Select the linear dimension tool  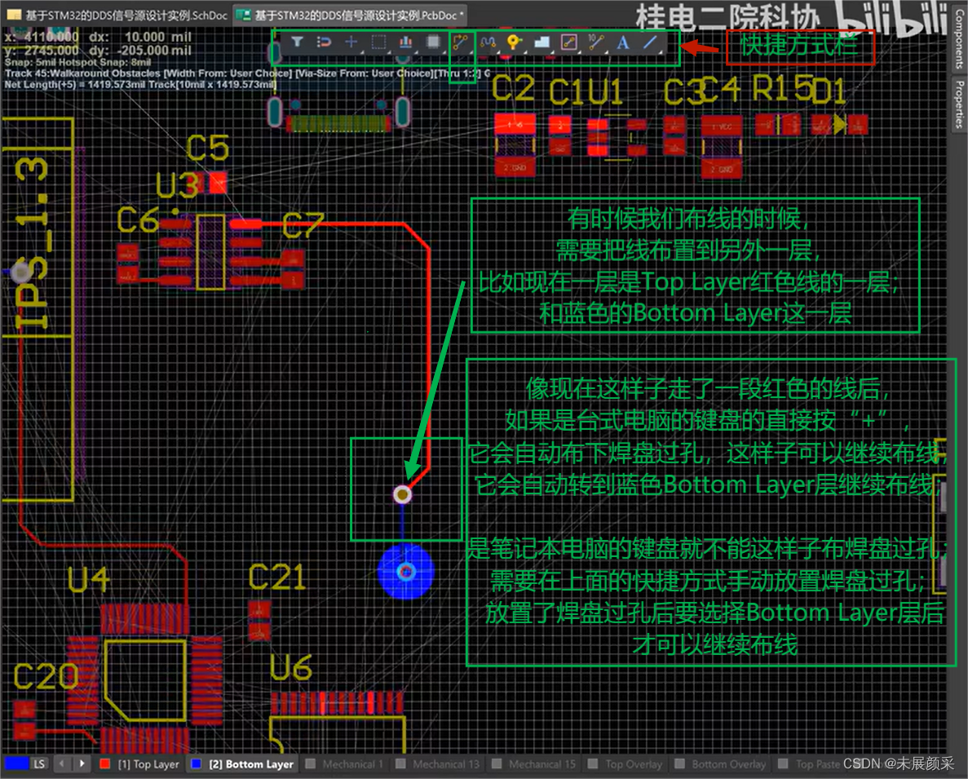click(x=596, y=42)
